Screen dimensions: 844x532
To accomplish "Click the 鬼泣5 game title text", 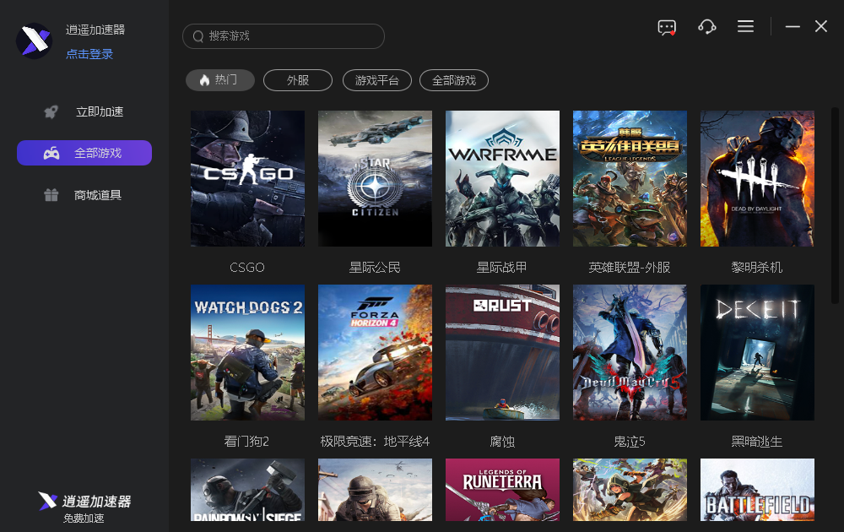I will point(630,442).
